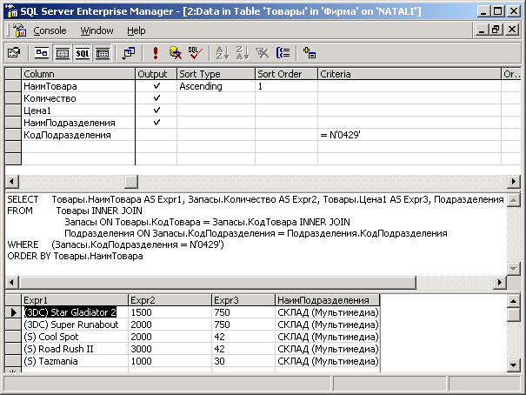Click the row selector for (S) Tazmania row

[13, 361]
